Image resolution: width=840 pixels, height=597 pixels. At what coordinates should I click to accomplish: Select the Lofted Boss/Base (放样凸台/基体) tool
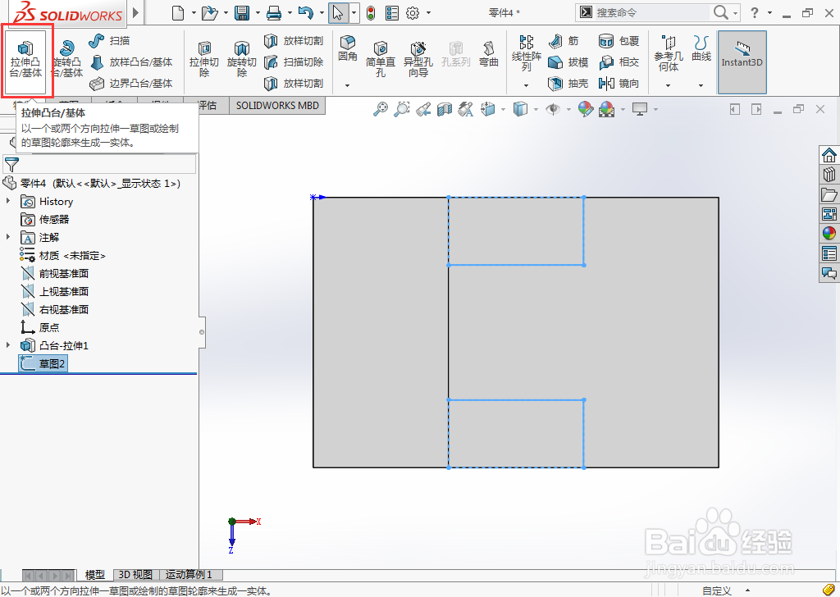click(x=131, y=62)
